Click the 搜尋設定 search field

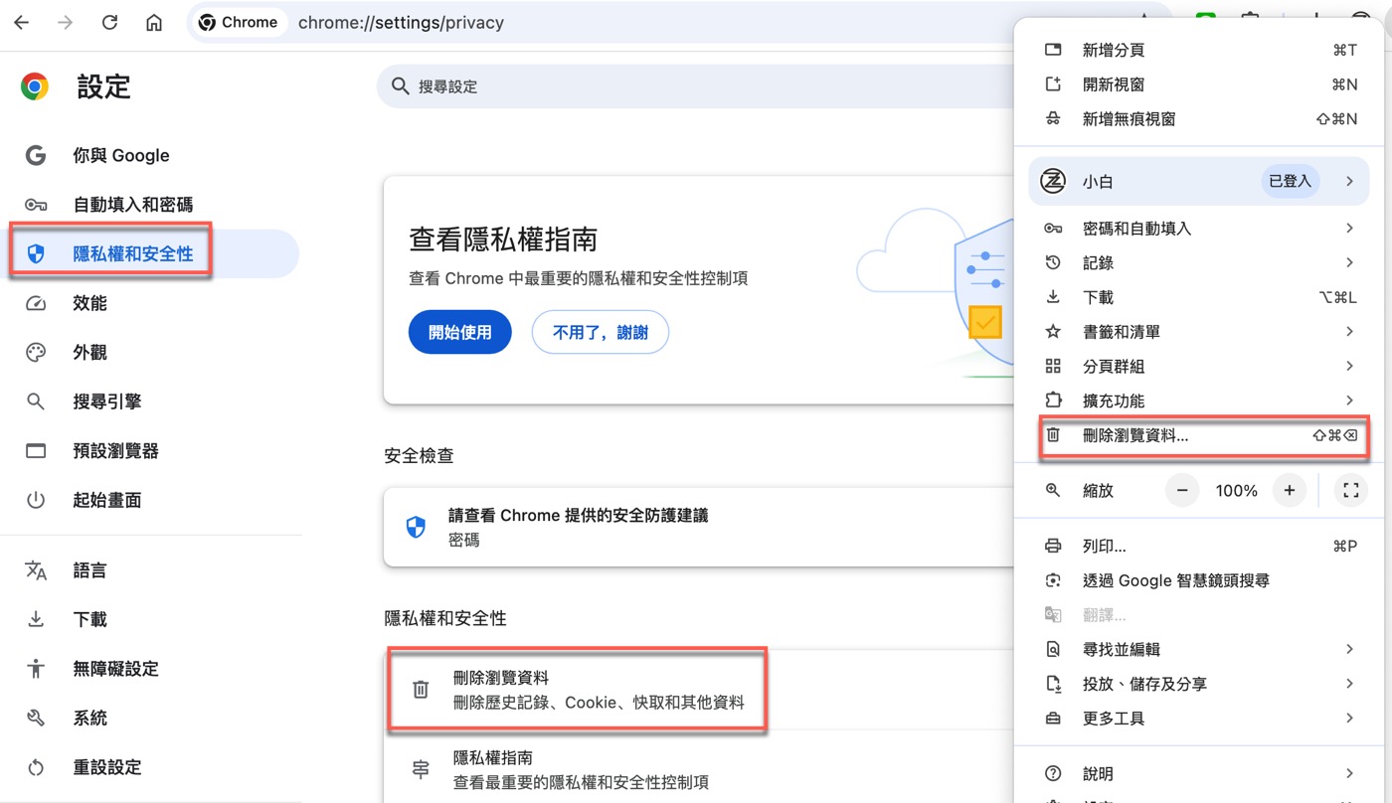tap(696, 86)
